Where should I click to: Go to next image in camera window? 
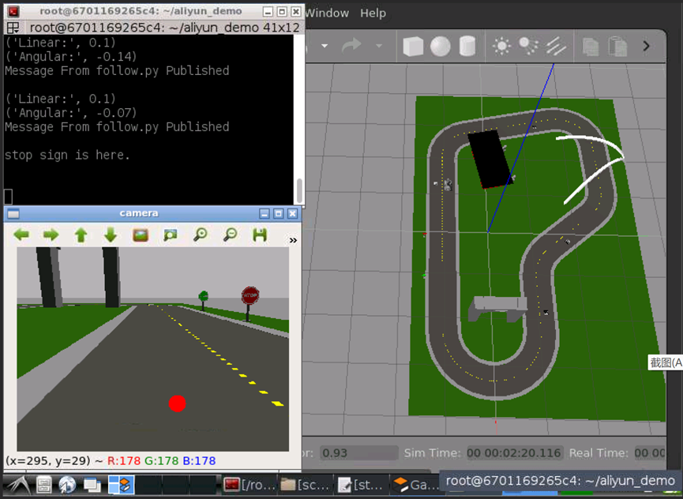pyautogui.click(x=51, y=235)
